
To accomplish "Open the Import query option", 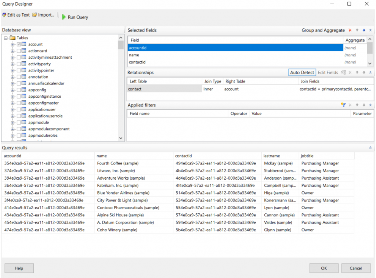I will (43, 15).
